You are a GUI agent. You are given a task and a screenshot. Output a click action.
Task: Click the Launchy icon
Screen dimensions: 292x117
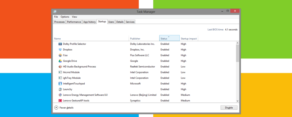click(60, 89)
